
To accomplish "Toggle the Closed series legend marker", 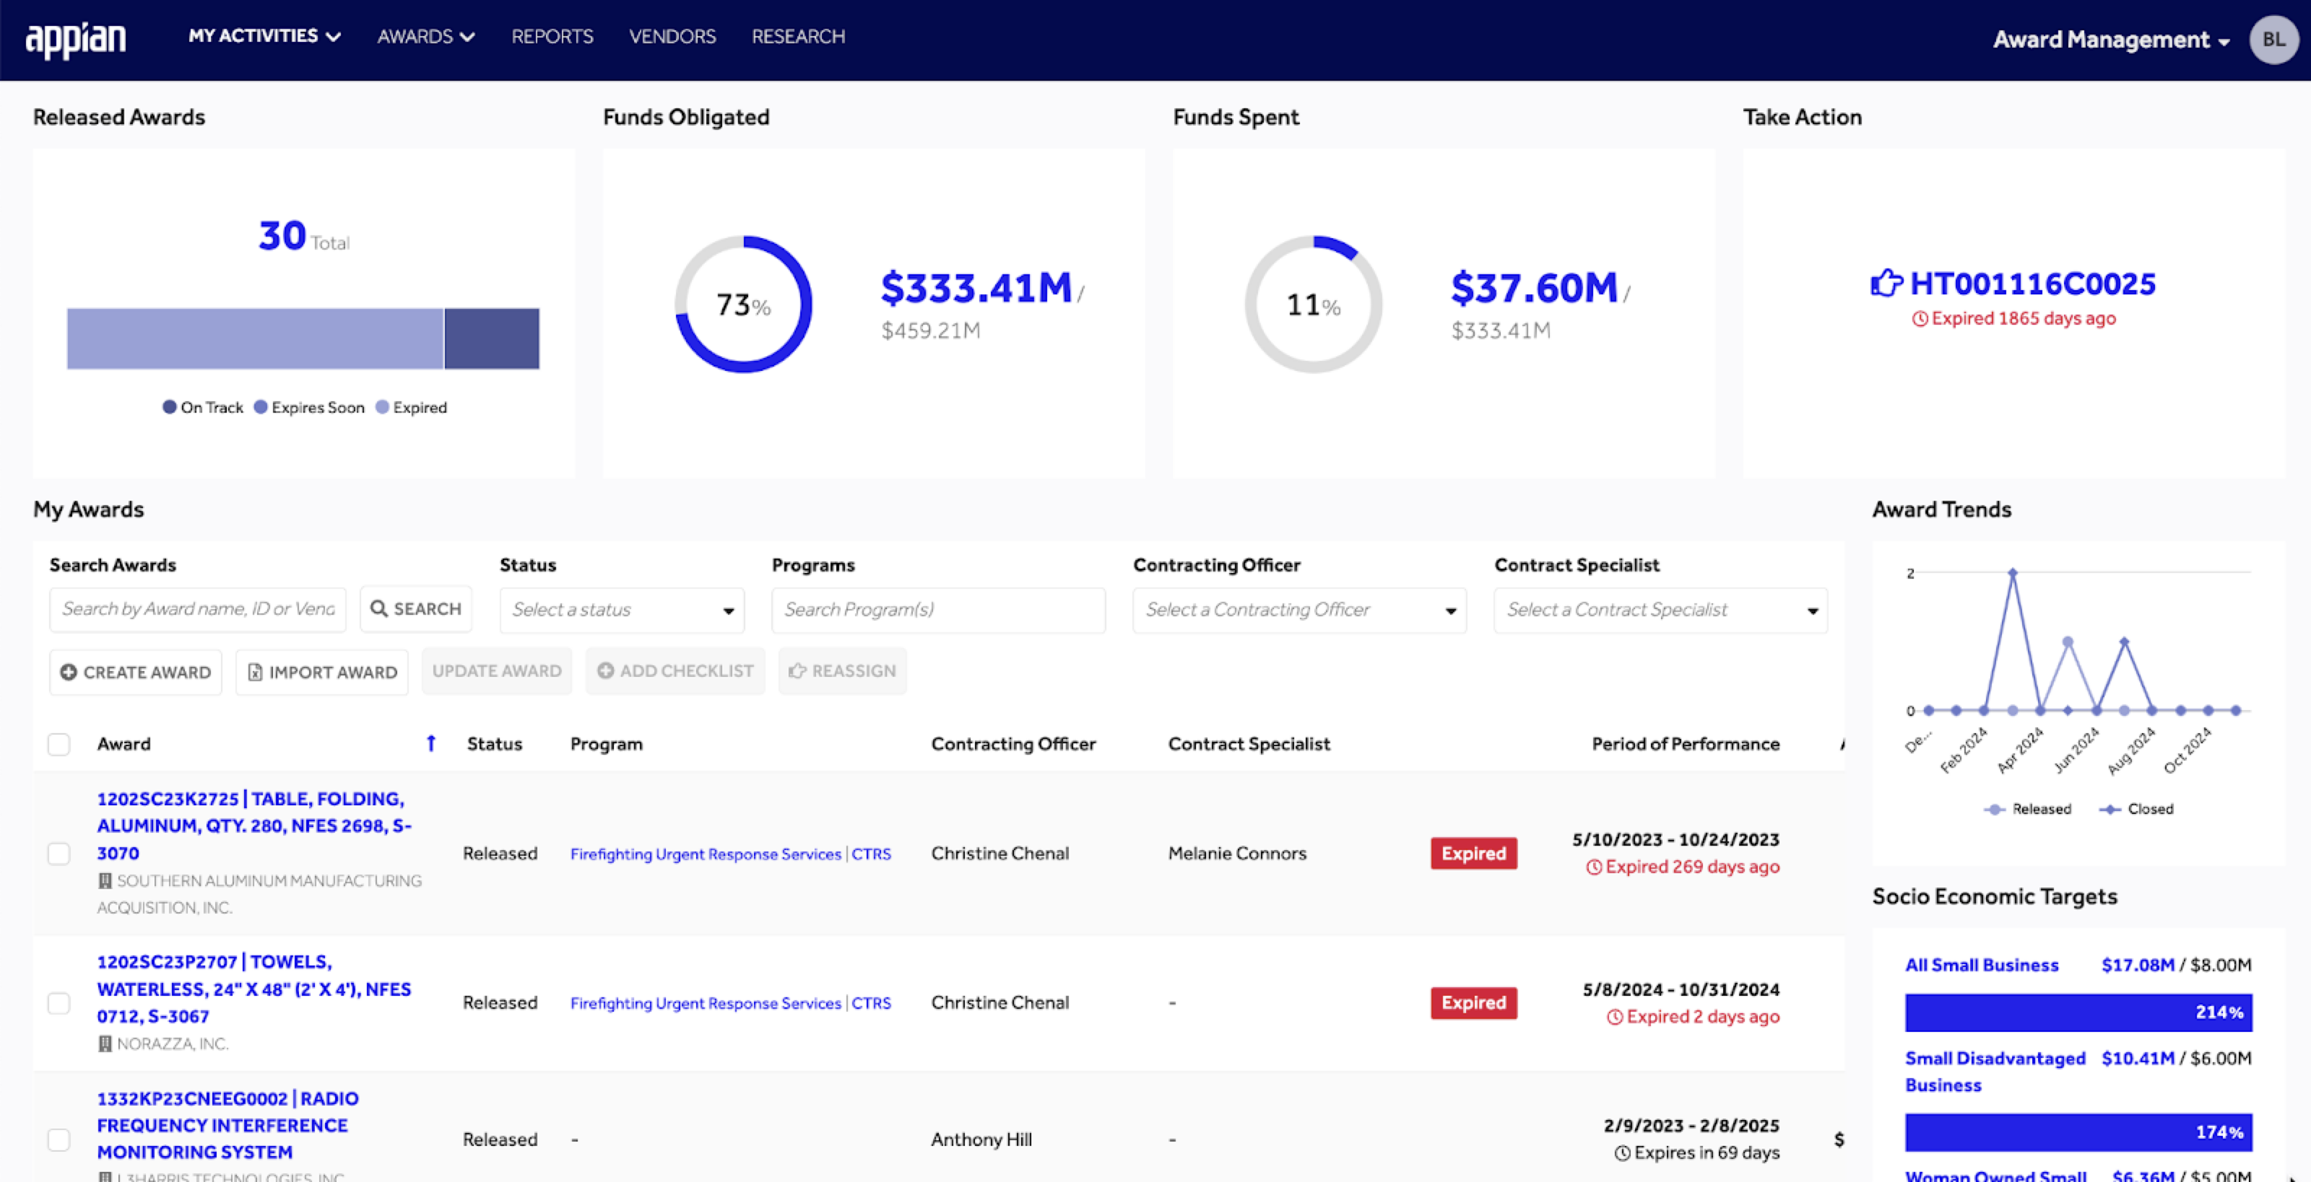I will tap(2110, 809).
